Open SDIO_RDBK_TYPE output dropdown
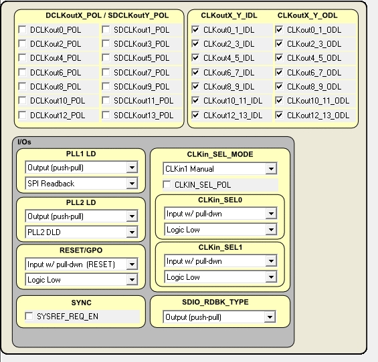The width and height of the screenshot is (378, 362). 219,317
